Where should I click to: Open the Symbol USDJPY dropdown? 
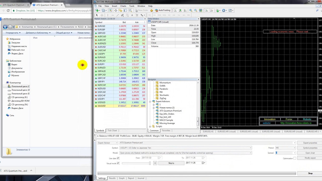[251, 148]
